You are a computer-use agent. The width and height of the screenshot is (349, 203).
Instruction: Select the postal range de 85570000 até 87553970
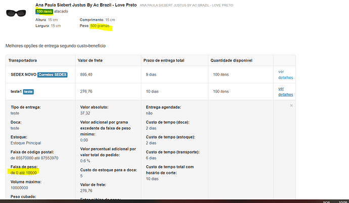click(34, 158)
